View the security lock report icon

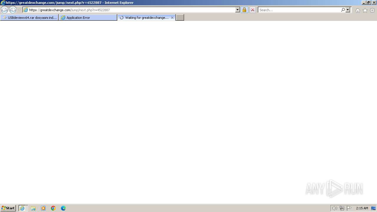click(x=244, y=10)
